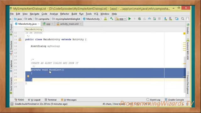Open the Run menu
Viewport: 201px width, 113px height.
click(x=81, y=14)
